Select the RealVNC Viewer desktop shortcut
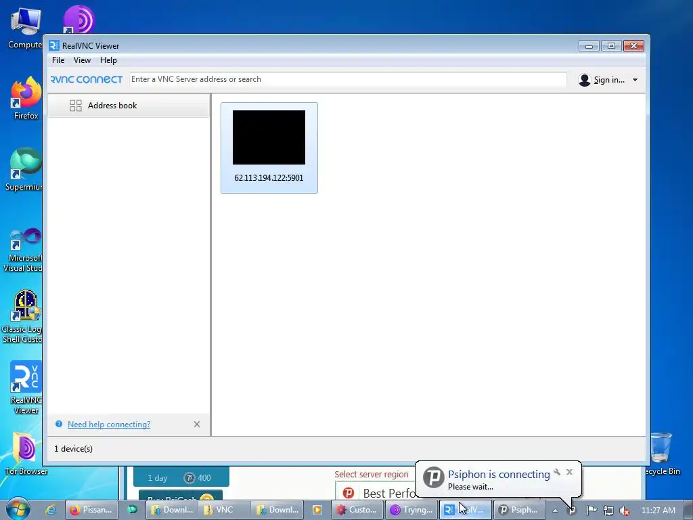Viewport: 693px width, 520px height. point(26,388)
